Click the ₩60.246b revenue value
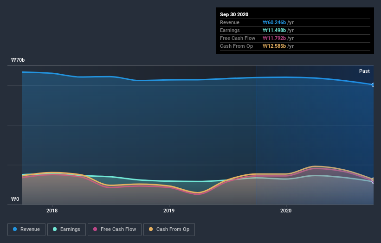This screenshot has width=381, height=243. coord(274,23)
